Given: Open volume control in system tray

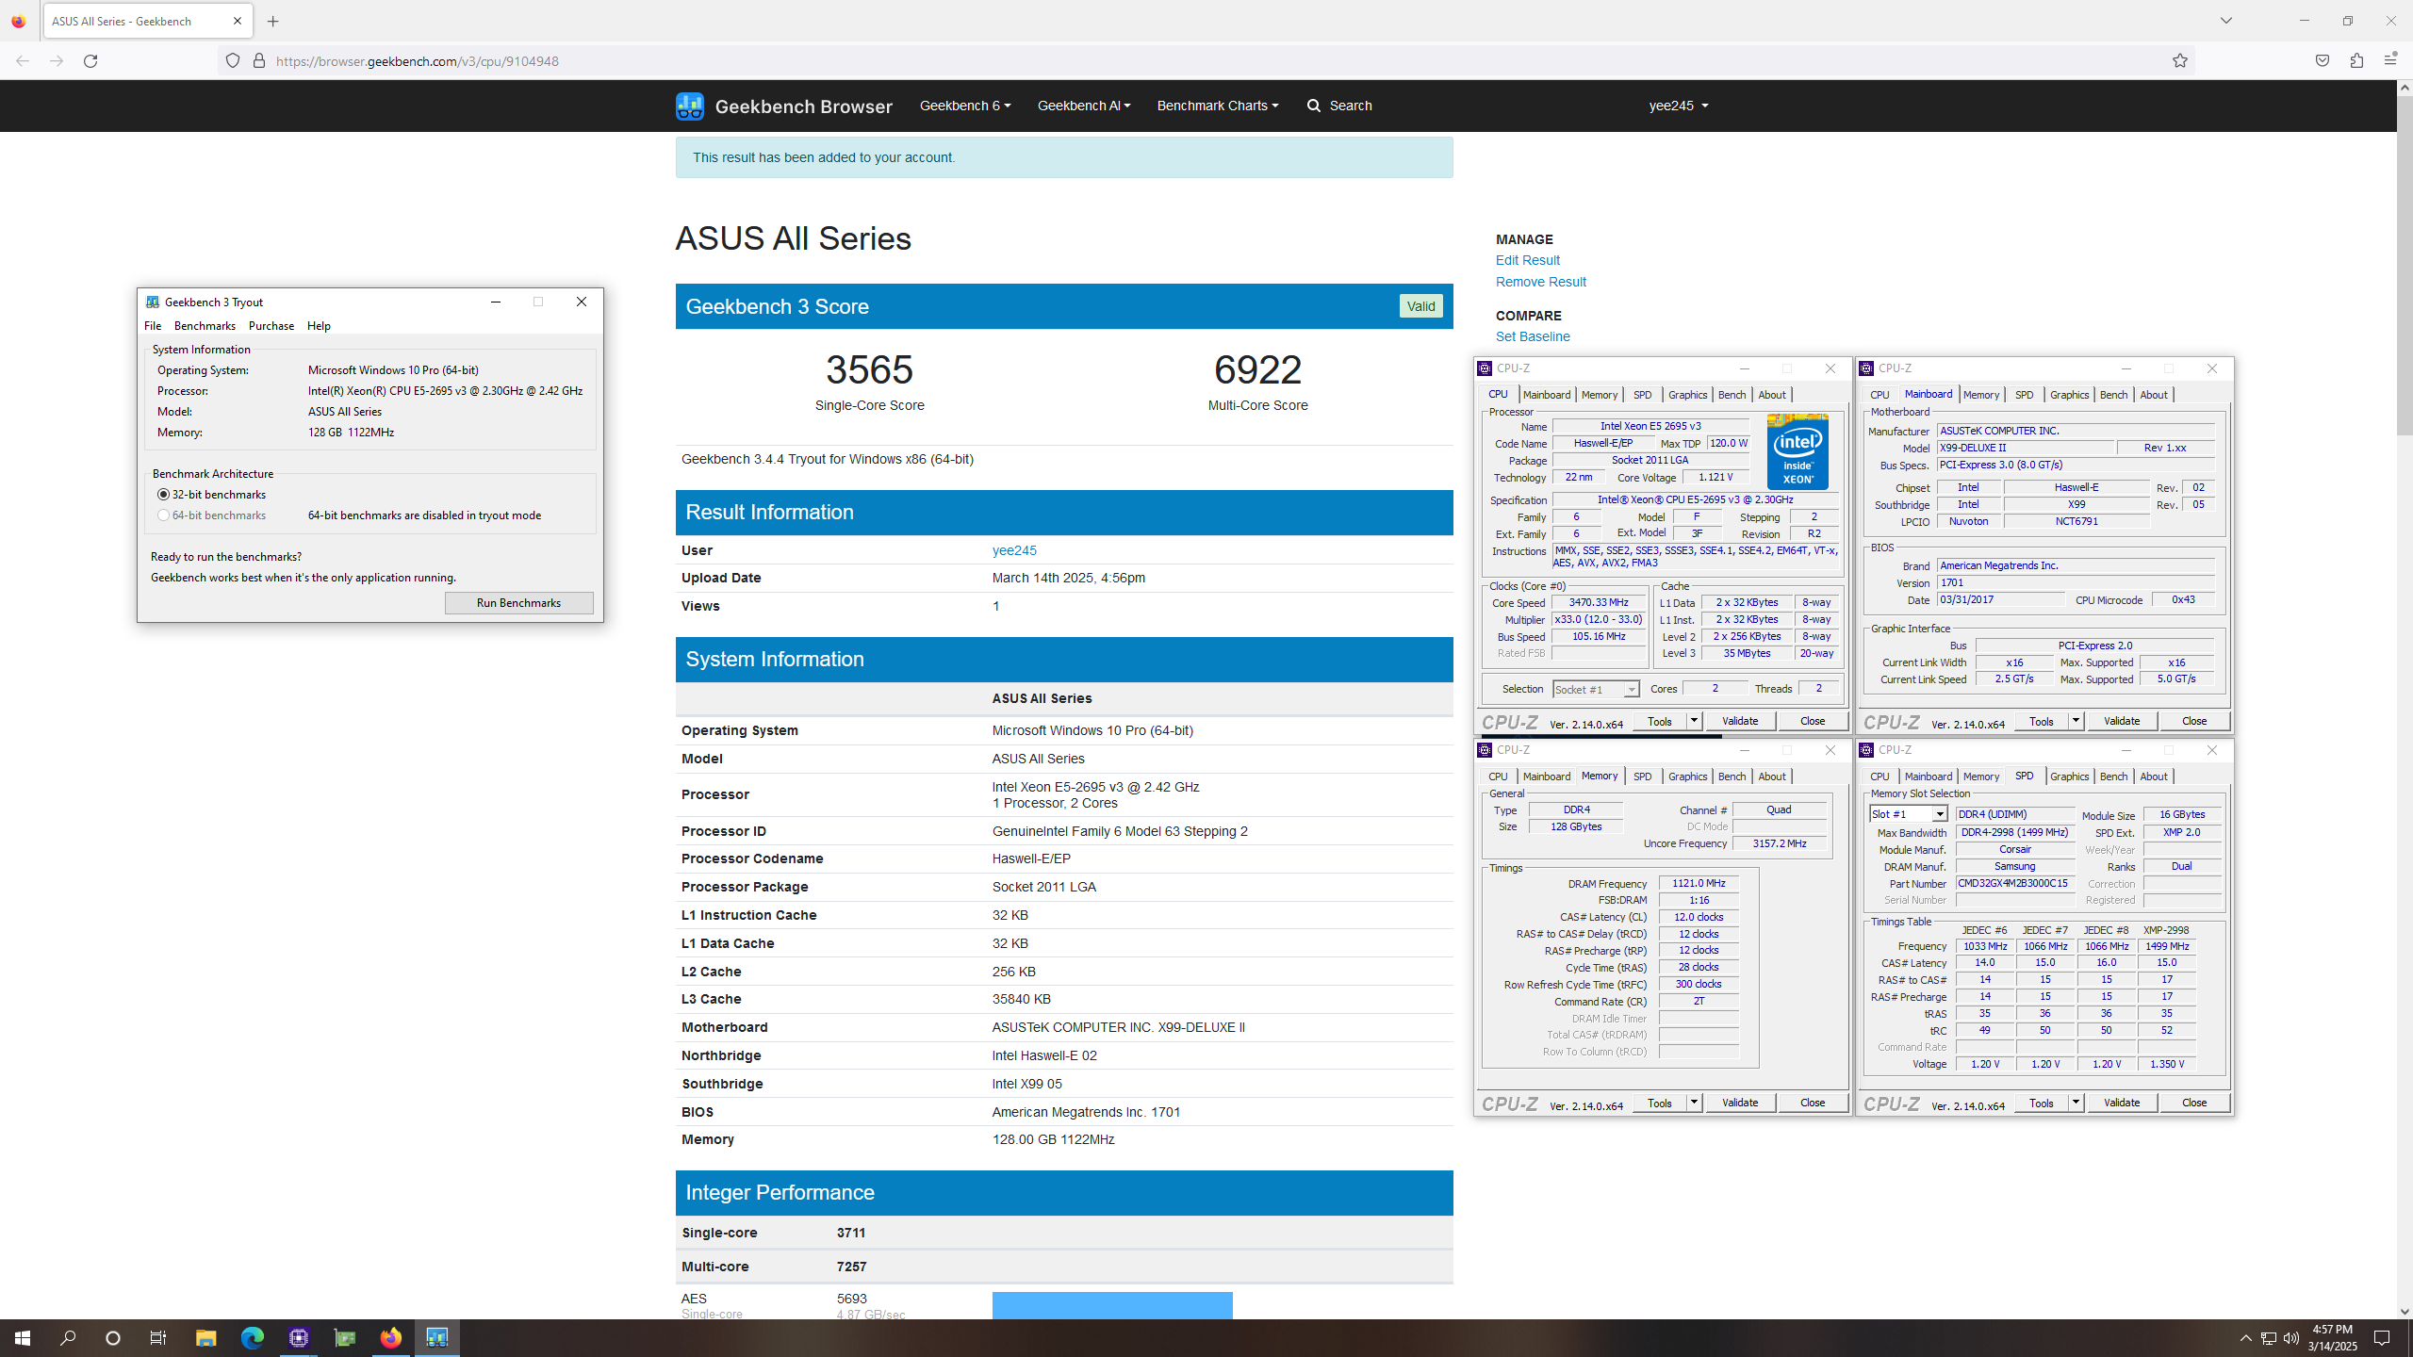Looking at the screenshot, I should coord(2291,1338).
